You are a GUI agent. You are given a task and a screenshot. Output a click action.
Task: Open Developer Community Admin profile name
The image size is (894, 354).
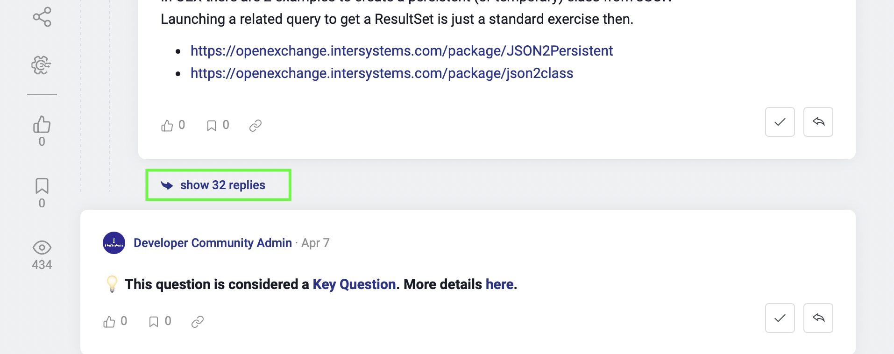[x=213, y=243]
